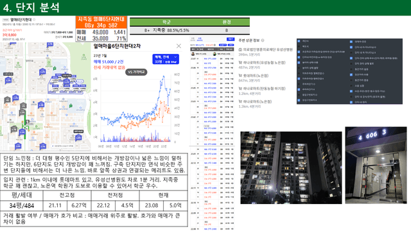
Task: Uncheck the 동간거리 보통 checkbox
Action: [351, 74]
